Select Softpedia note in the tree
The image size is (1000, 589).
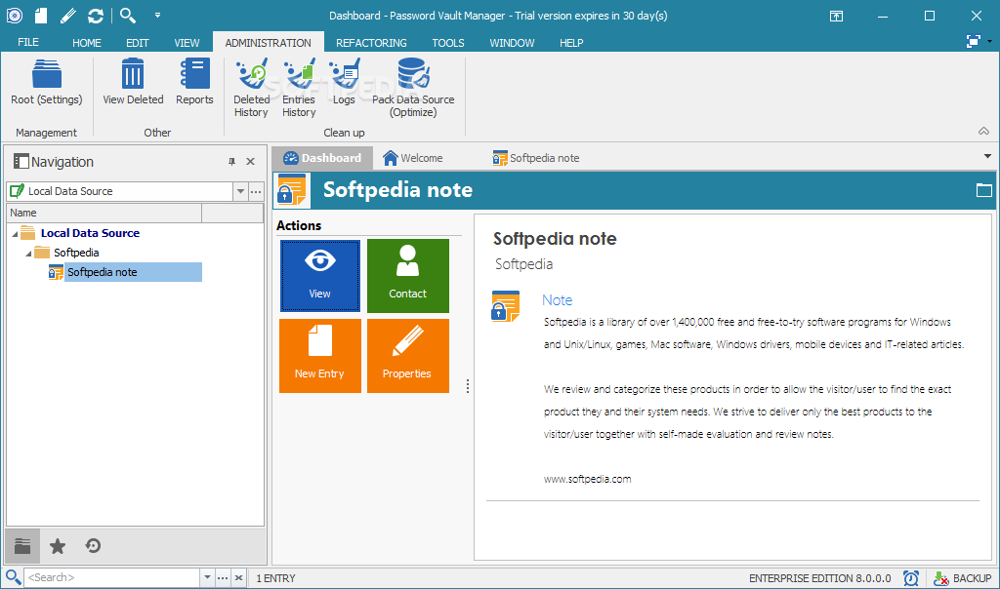point(102,272)
